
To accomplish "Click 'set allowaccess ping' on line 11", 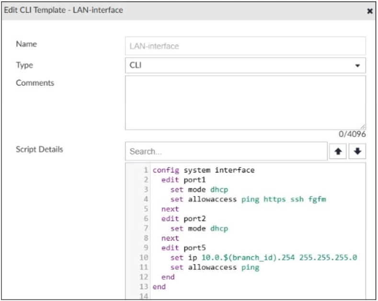I will 215,267.
